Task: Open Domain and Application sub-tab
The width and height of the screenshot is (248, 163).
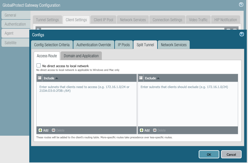Action: coord(81,56)
